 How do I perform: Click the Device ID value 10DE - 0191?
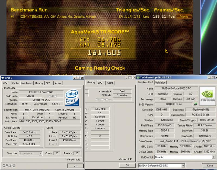pyautogui.click(x=162, y=110)
